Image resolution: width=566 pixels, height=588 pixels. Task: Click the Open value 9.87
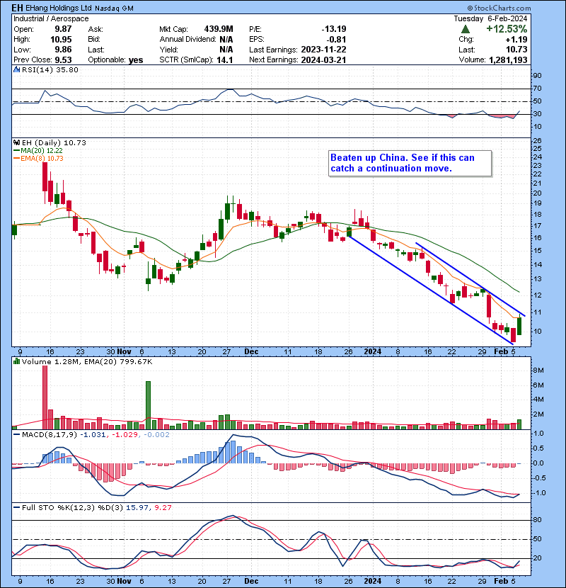tap(63, 29)
